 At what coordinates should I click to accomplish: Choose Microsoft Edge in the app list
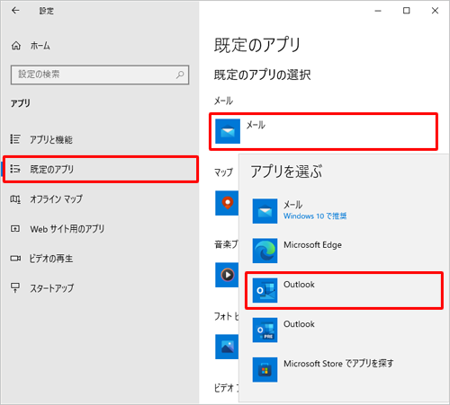coord(344,251)
